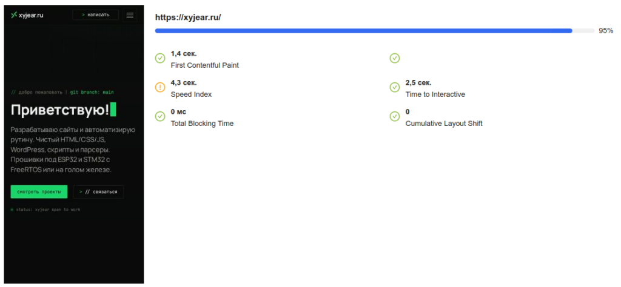Screen dimensions: 621x287
Task: Click the Cumulative Layout Shift check icon
Action: pos(394,116)
